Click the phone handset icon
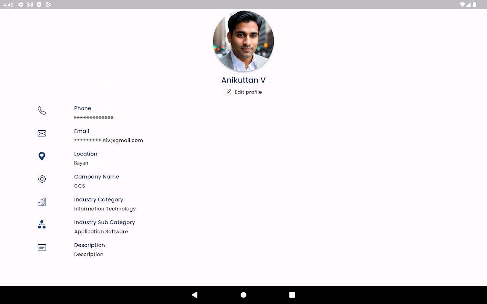Viewport: 487px width, 304px height. pyautogui.click(x=42, y=111)
